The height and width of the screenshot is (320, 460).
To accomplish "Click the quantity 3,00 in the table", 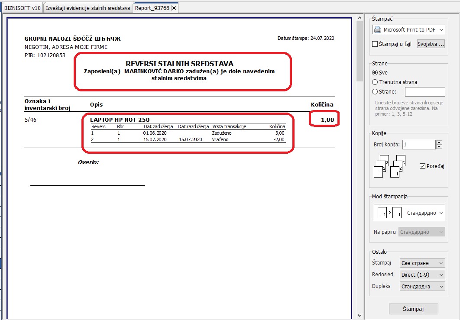I will pyautogui.click(x=280, y=133).
